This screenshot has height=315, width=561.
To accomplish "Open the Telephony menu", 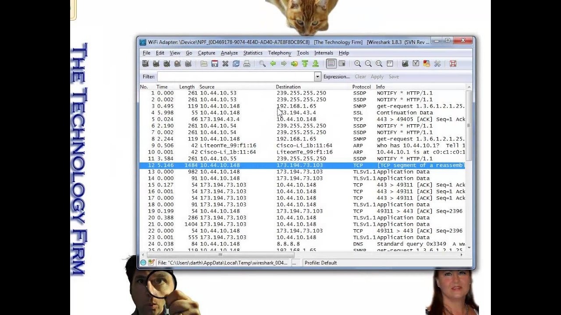I will click(280, 53).
